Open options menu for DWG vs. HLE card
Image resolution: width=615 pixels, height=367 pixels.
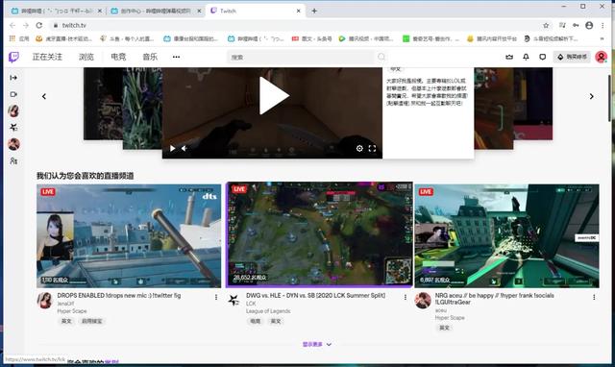[406, 297]
